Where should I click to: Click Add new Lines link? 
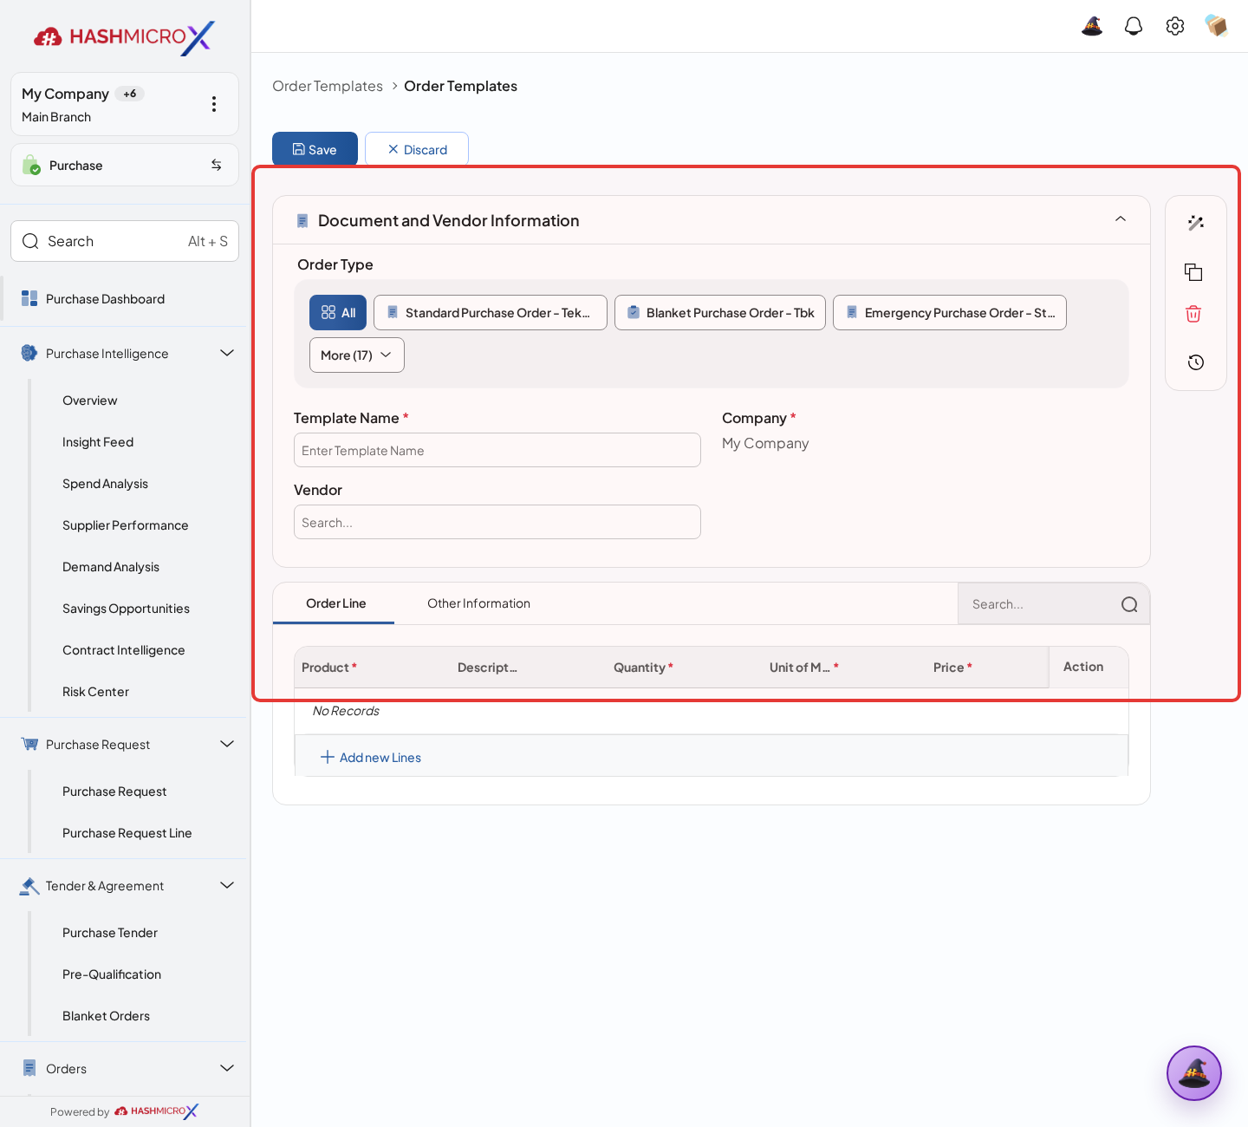[371, 758]
